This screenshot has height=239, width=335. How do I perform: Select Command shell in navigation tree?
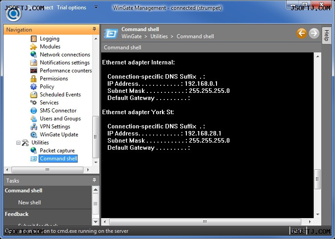58,159
